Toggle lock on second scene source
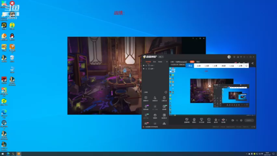The width and height of the screenshot is (277, 156). pyautogui.click(x=146, y=69)
